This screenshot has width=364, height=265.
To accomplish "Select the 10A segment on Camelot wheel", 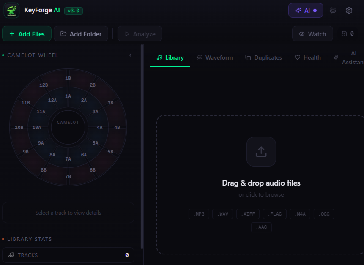I will (37, 127).
